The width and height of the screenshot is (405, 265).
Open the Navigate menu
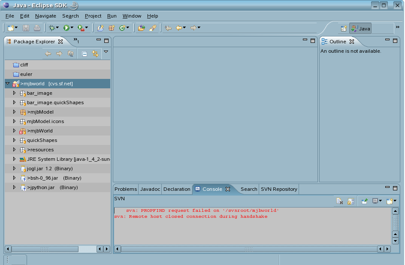pyautogui.click(x=46, y=16)
